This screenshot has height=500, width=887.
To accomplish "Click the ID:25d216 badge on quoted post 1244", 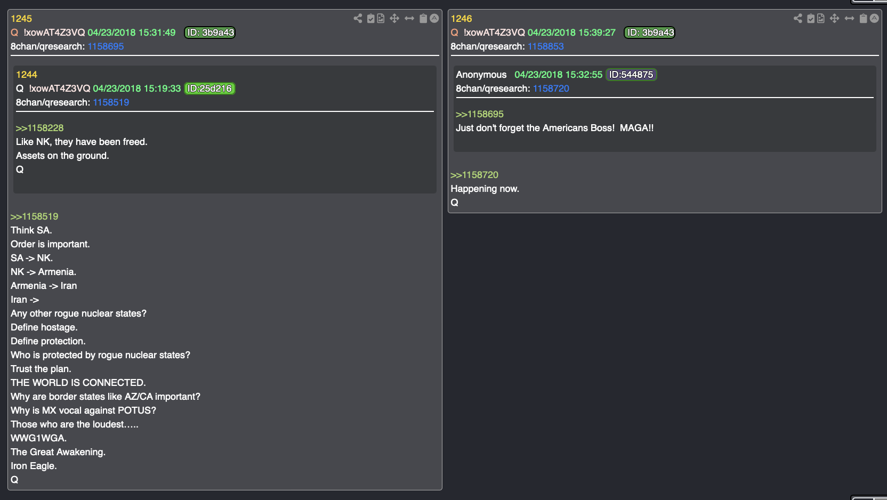I will [210, 88].
